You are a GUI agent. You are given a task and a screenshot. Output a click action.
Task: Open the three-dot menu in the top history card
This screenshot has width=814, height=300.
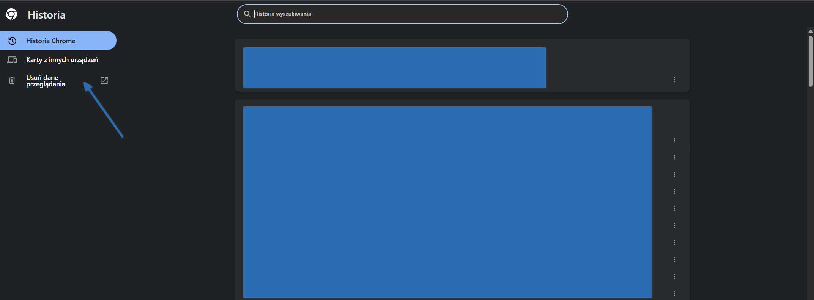pyautogui.click(x=674, y=80)
